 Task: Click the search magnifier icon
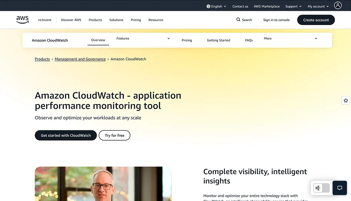(238, 20)
